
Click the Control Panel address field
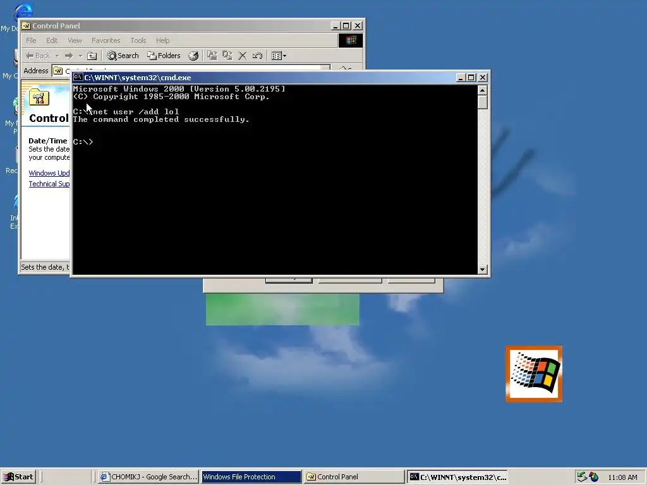[x=192, y=70]
